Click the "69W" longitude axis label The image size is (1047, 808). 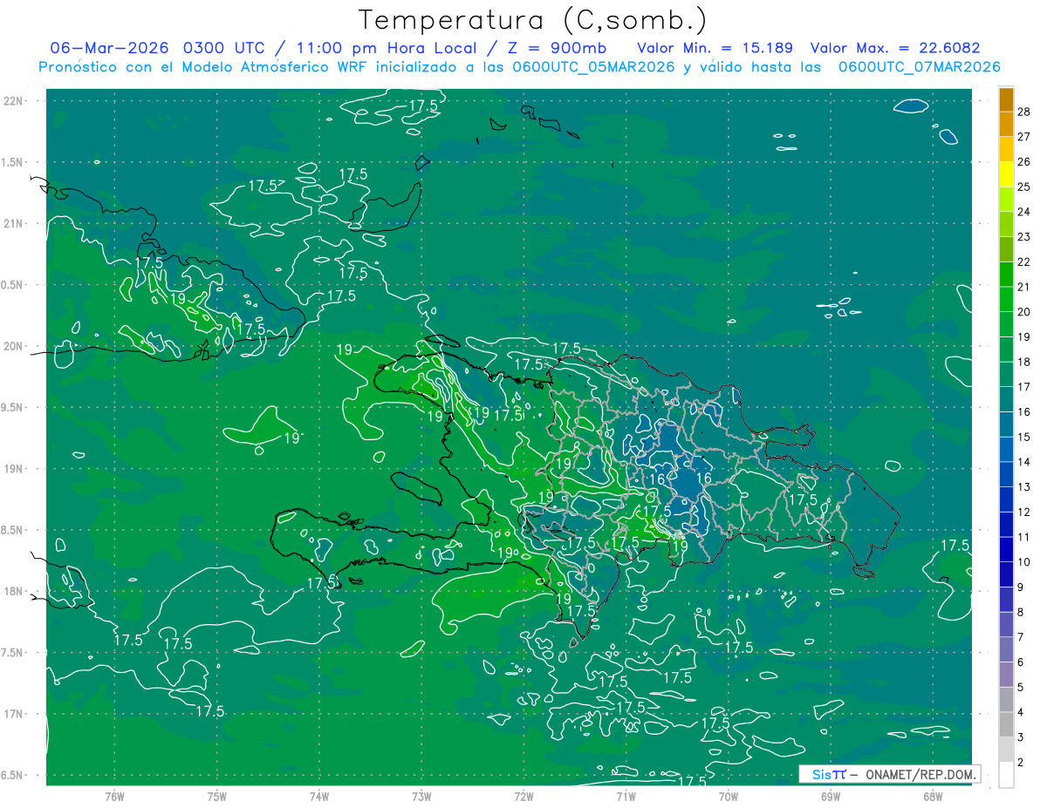click(831, 797)
